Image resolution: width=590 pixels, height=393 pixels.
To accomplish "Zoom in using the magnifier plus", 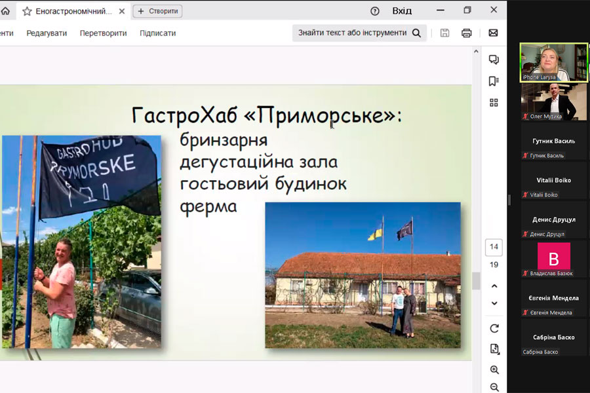I will [494, 370].
